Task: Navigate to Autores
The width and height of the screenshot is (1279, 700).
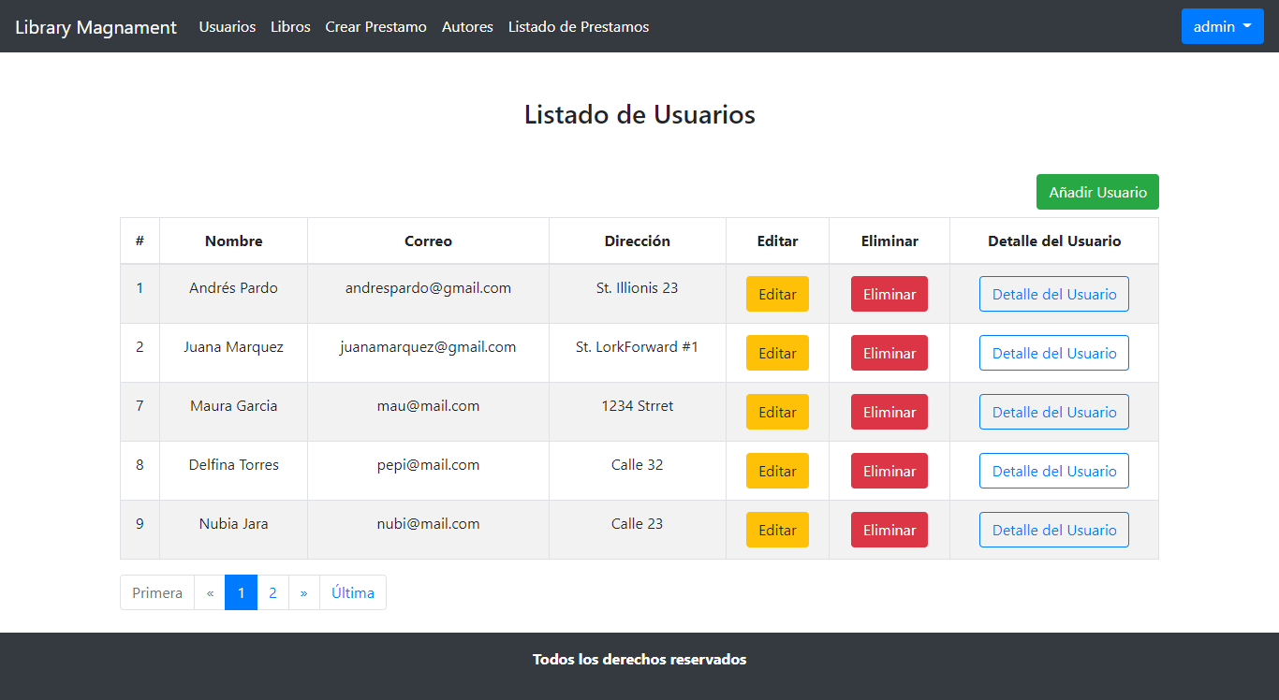Action: [467, 27]
